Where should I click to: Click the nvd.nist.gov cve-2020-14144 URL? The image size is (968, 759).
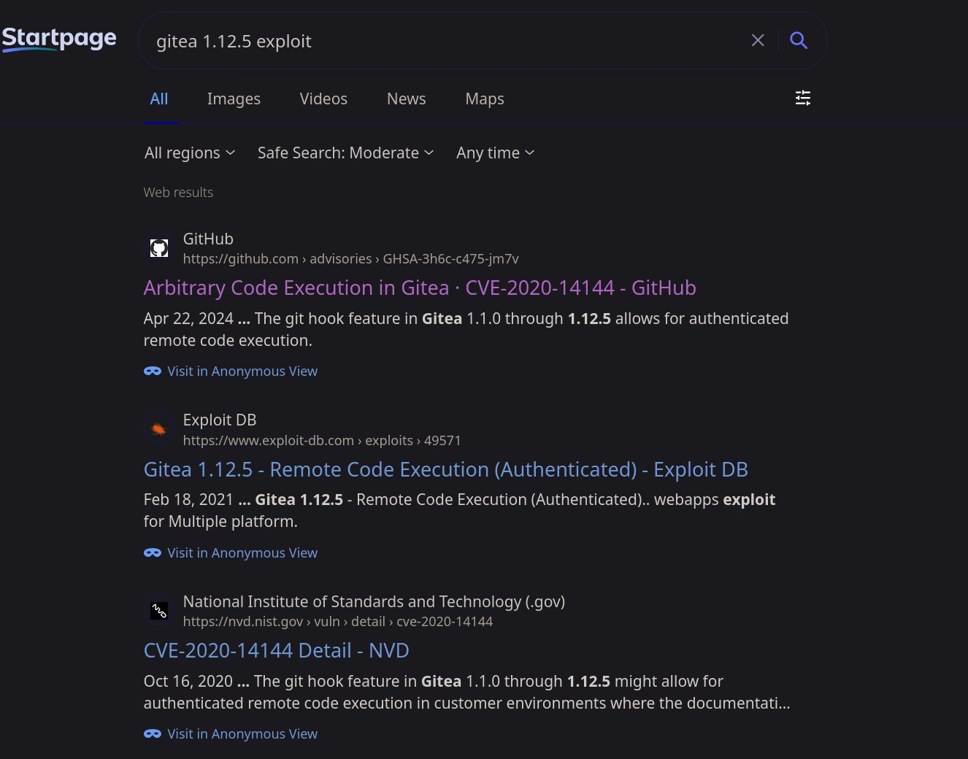(337, 622)
